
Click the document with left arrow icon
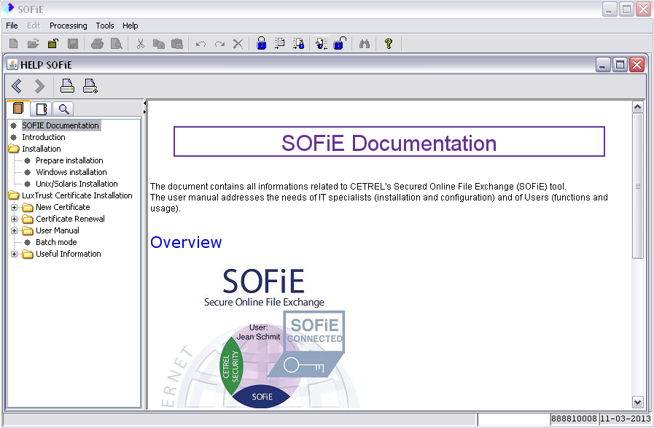point(322,44)
